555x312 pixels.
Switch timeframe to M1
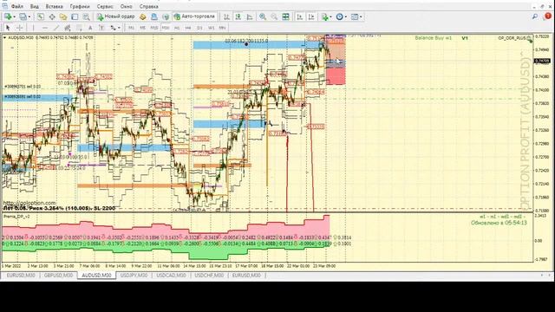pos(131,28)
